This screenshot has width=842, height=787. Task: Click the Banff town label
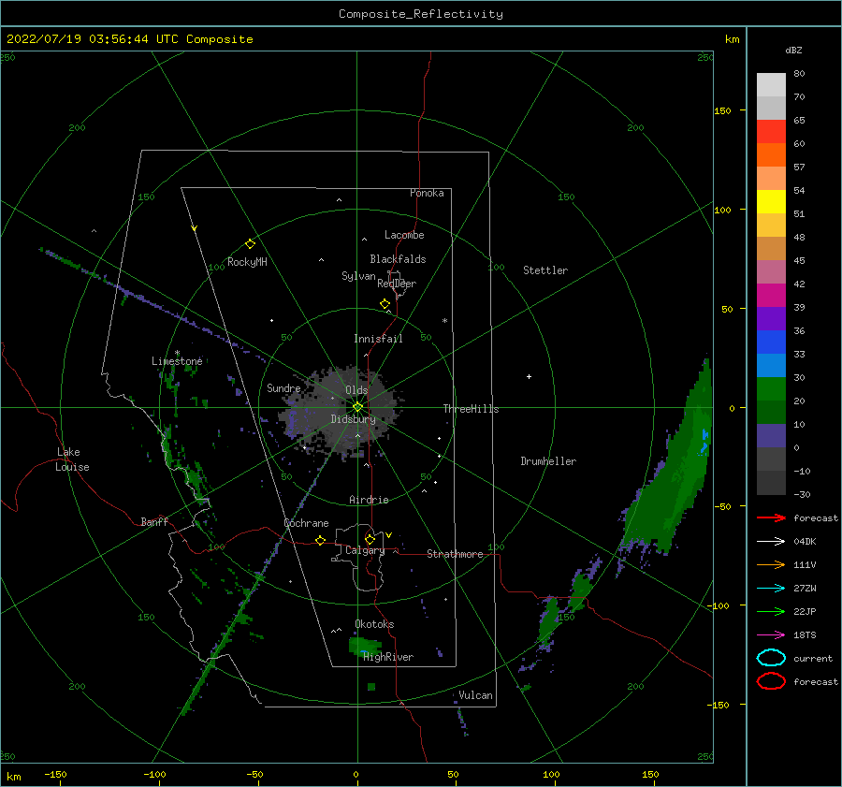(154, 521)
